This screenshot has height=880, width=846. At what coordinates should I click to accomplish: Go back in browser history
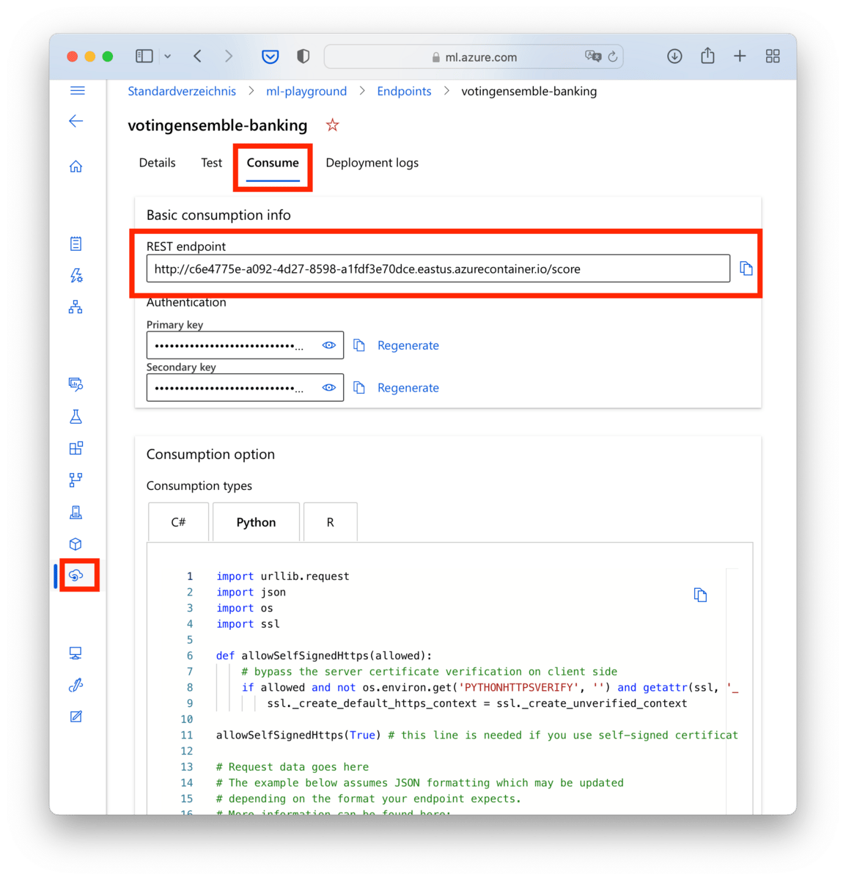click(x=198, y=56)
